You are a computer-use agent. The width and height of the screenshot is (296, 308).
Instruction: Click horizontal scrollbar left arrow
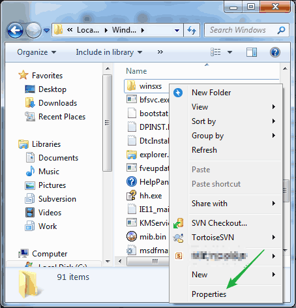(120, 261)
